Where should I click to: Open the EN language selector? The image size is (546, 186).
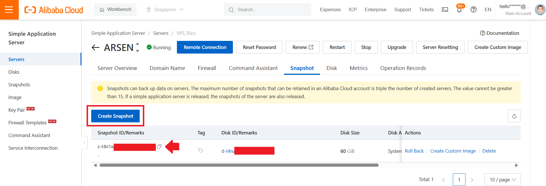488,10
